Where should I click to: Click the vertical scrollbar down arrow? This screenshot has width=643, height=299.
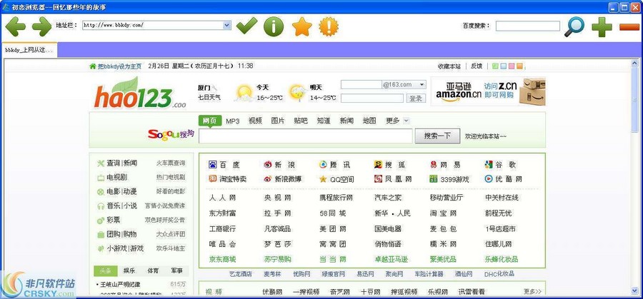pyautogui.click(x=635, y=291)
